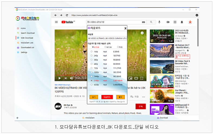Go back with the browser back arrow
This screenshot has height=134, width=214.
click(x=56, y=15)
